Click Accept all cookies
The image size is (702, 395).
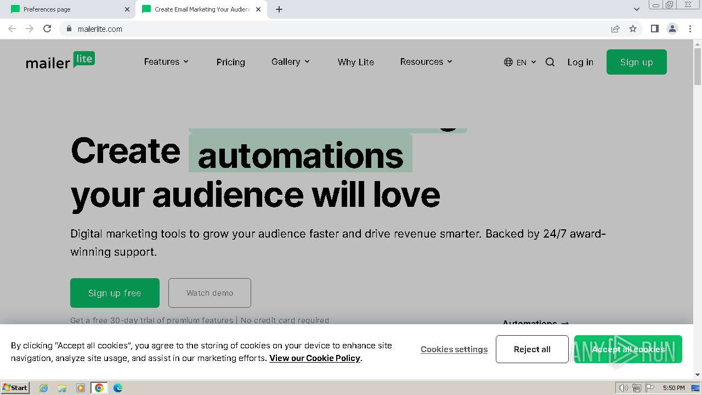628,349
